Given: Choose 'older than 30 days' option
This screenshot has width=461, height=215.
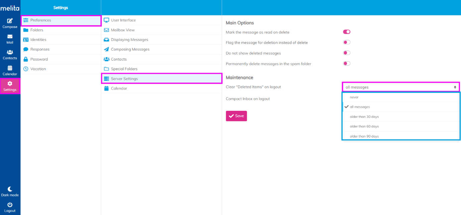Looking at the screenshot, I should pyautogui.click(x=364, y=117).
